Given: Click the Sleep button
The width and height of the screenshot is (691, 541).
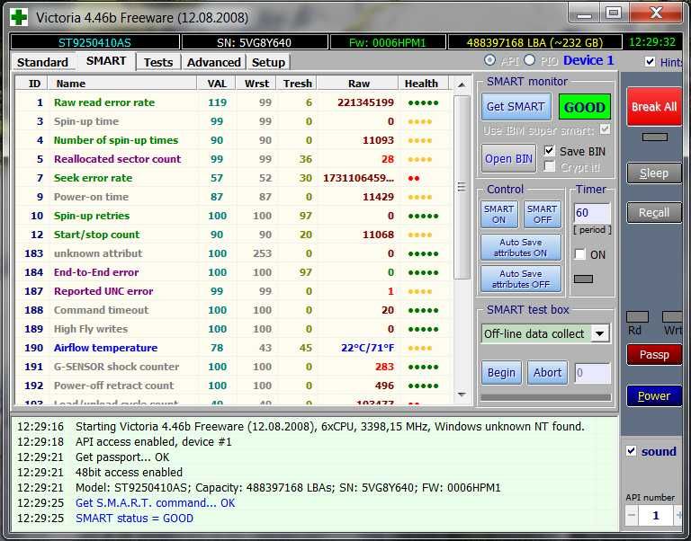Looking at the screenshot, I should tap(654, 173).
